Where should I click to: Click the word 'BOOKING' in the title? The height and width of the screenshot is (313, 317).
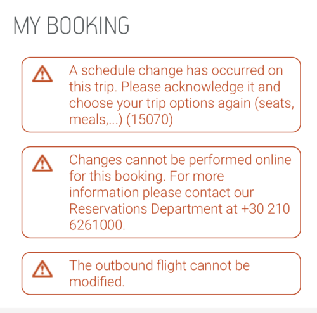(x=88, y=26)
